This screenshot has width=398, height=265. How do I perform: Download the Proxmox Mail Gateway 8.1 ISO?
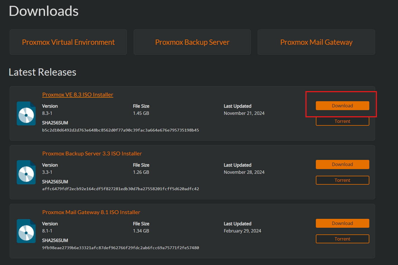coord(342,223)
